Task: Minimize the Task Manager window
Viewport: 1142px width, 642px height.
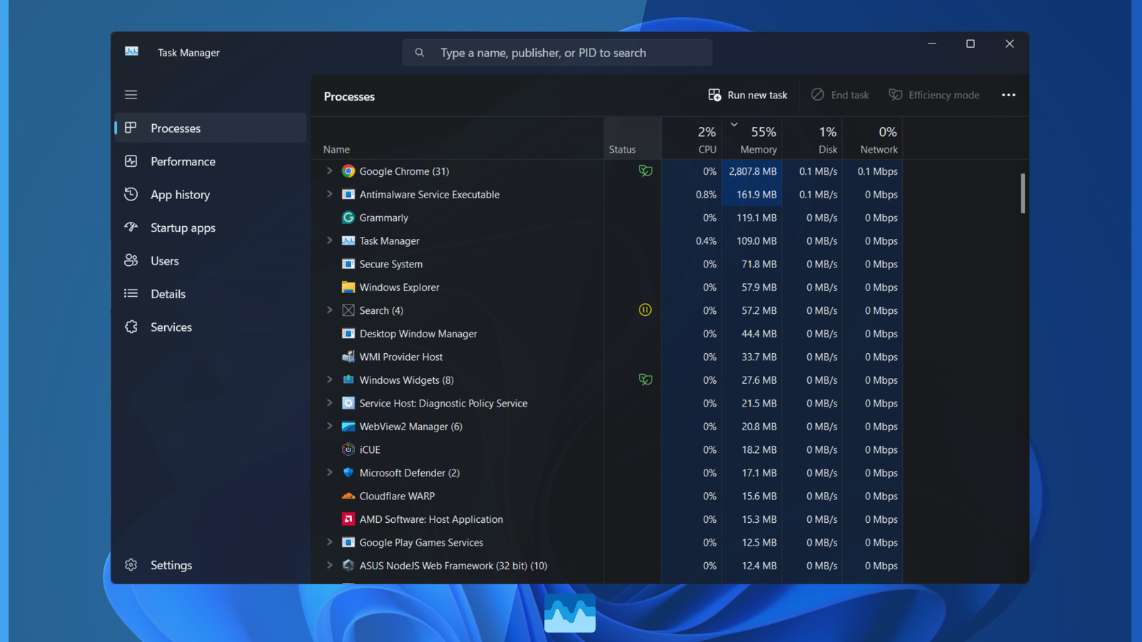Action: tap(931, 44)
